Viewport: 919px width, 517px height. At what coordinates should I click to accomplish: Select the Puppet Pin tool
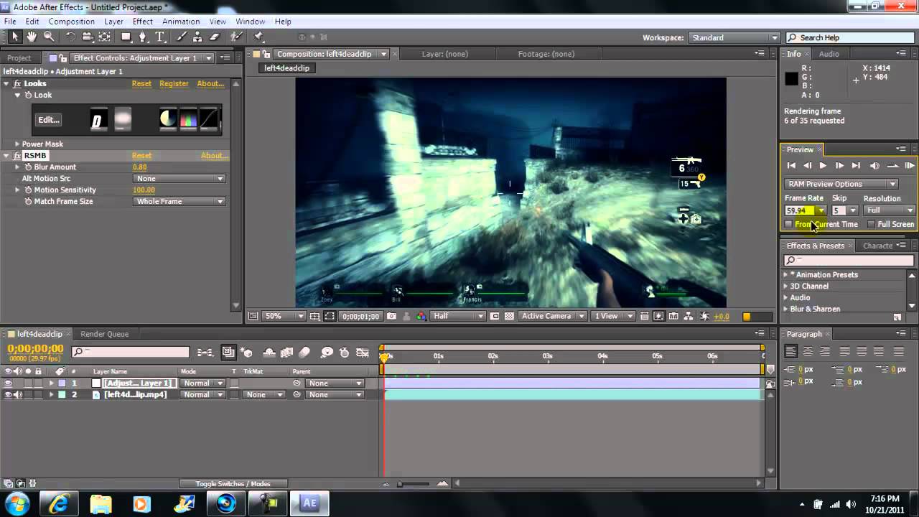(x=258, y=37)
